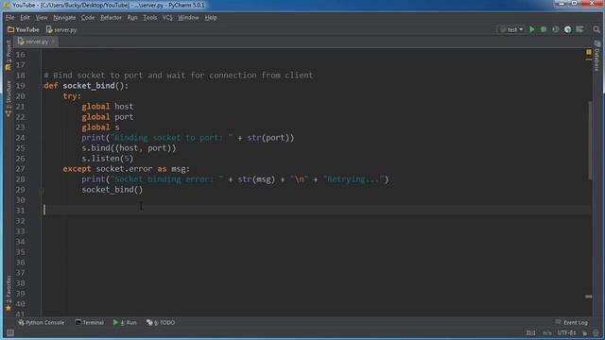Open the Favorites tool window sidebar tab
Screen dimensions: 605x340
pyautogui.click(x=9, y=293)
